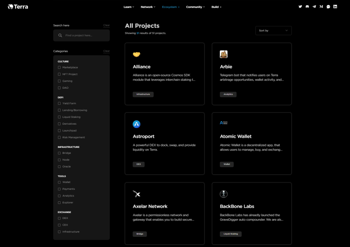350x247 pixels.
Task: Open the Axelar Network project title
Action: (150, 206)
